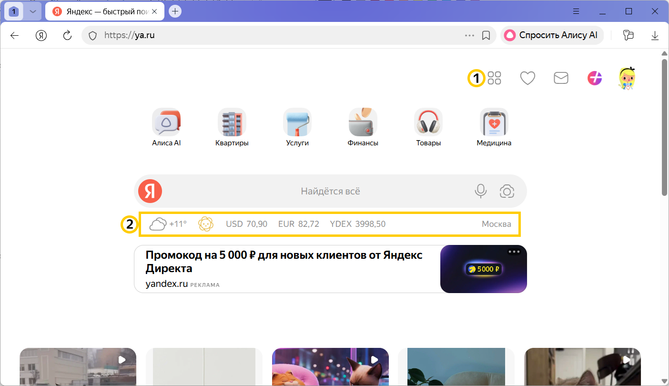The height and width of the screenshot is (386, 669).
Task: Click the scrollbar down arrow
Action: (x=664, y=381)
